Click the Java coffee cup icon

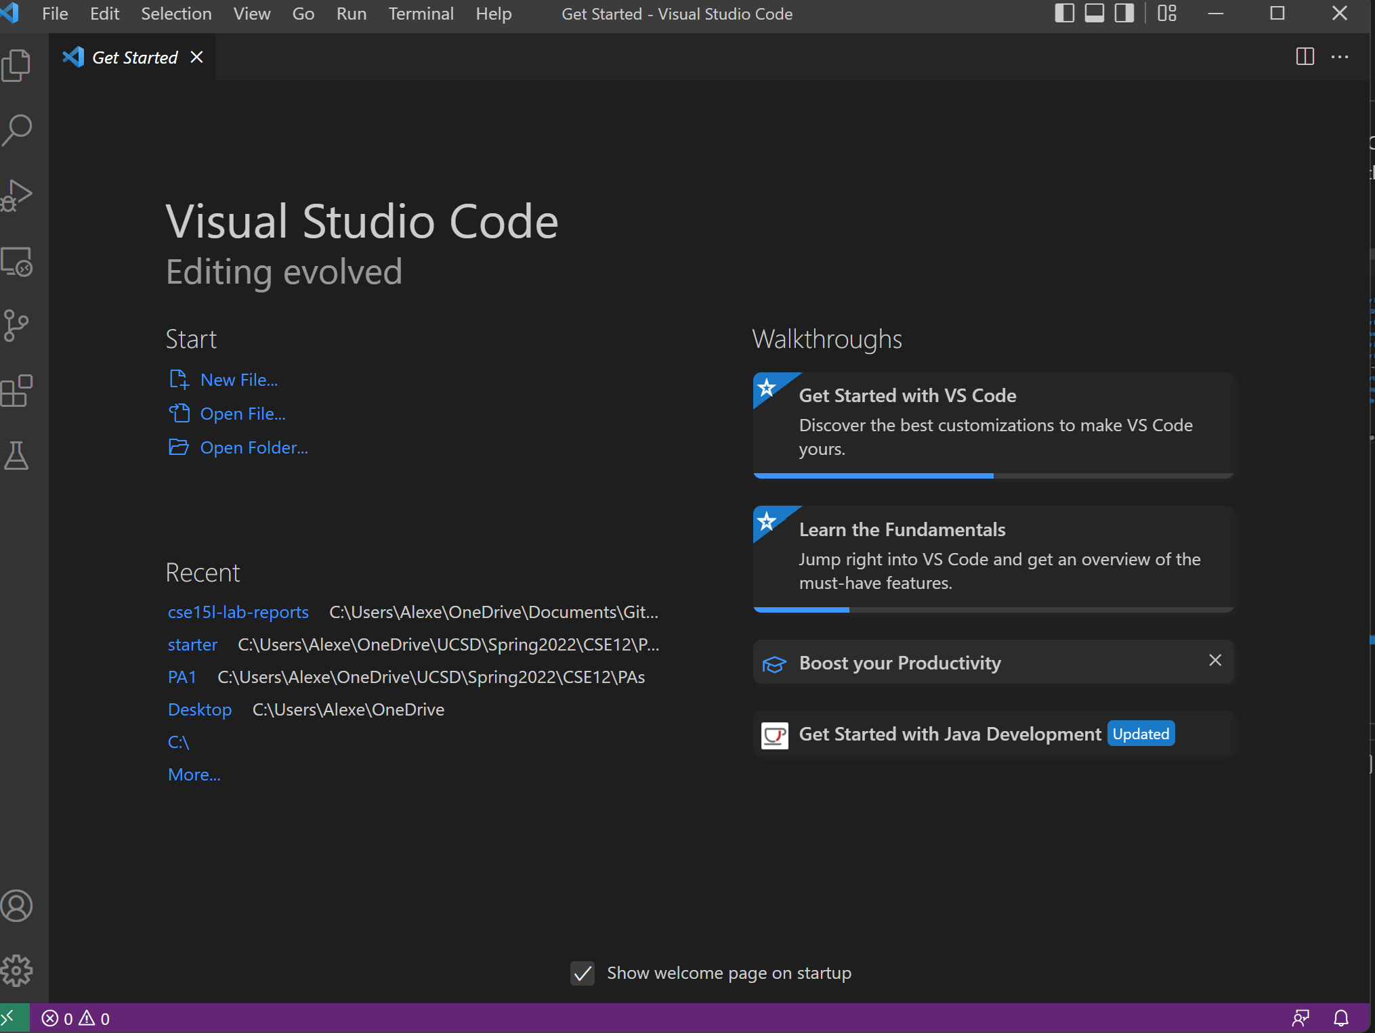(x=774, y=735)
